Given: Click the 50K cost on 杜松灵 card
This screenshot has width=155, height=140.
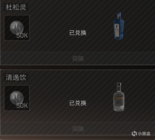Looking at the screenshot, I should point(22,35).
